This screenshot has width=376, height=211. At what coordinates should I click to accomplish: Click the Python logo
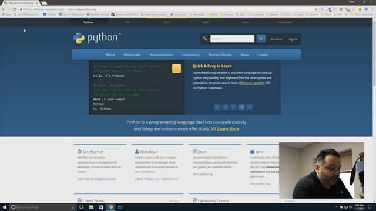coord(96,38)
